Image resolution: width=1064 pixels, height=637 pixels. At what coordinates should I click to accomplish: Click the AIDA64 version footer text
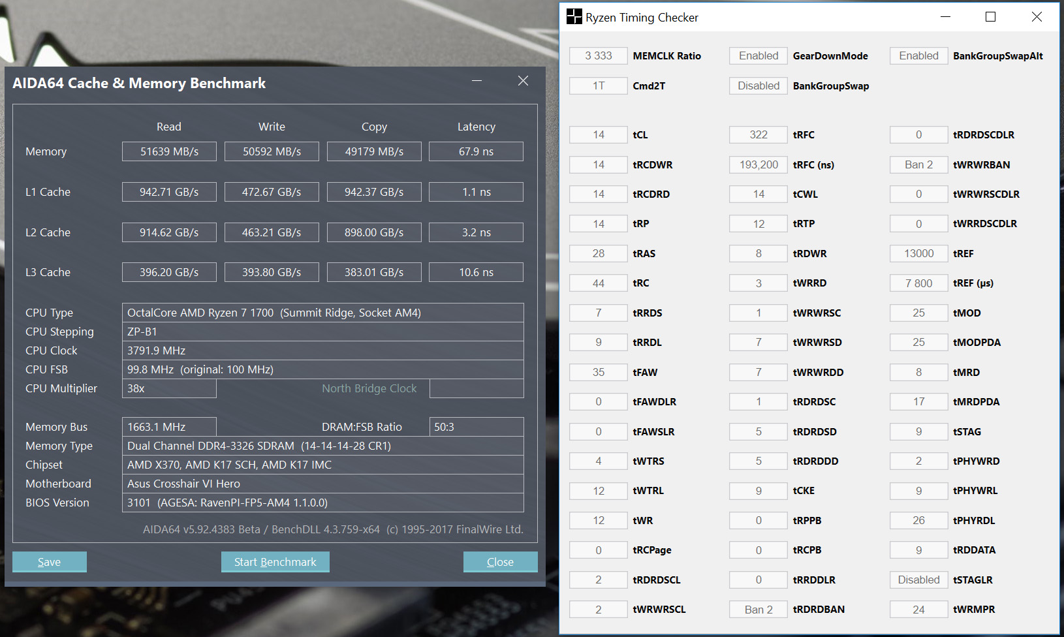coord(333,529)
